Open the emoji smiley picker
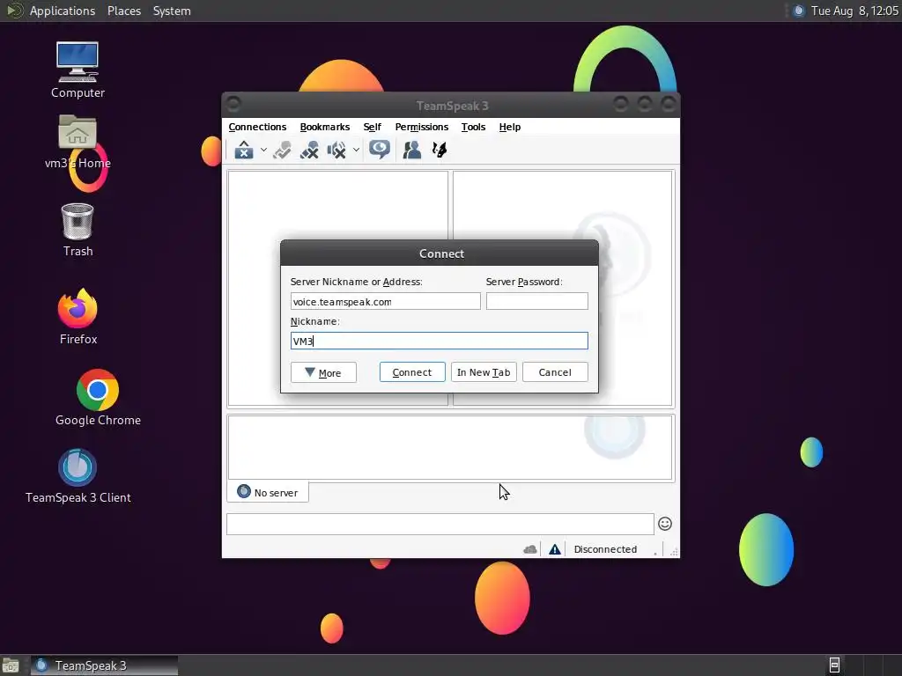Viewport: 902px width, 676px height. click(x=665, y=524)
